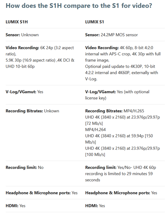Click the [72 Mb/s] bitrate text
The width and height of the screenshot is (166, 215).
pos(94,123)
